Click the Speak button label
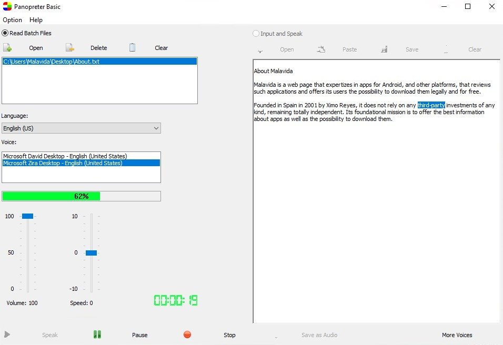The width and height of the screenshot is (503, 345). tap(50, 335)
